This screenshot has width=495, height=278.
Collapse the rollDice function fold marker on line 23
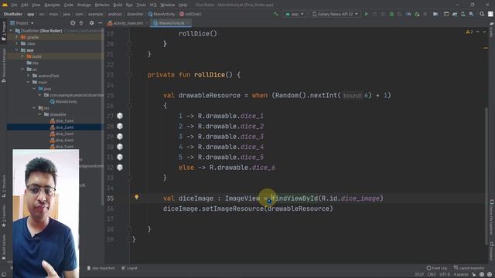pyautogui.click(x=129, y=75)
